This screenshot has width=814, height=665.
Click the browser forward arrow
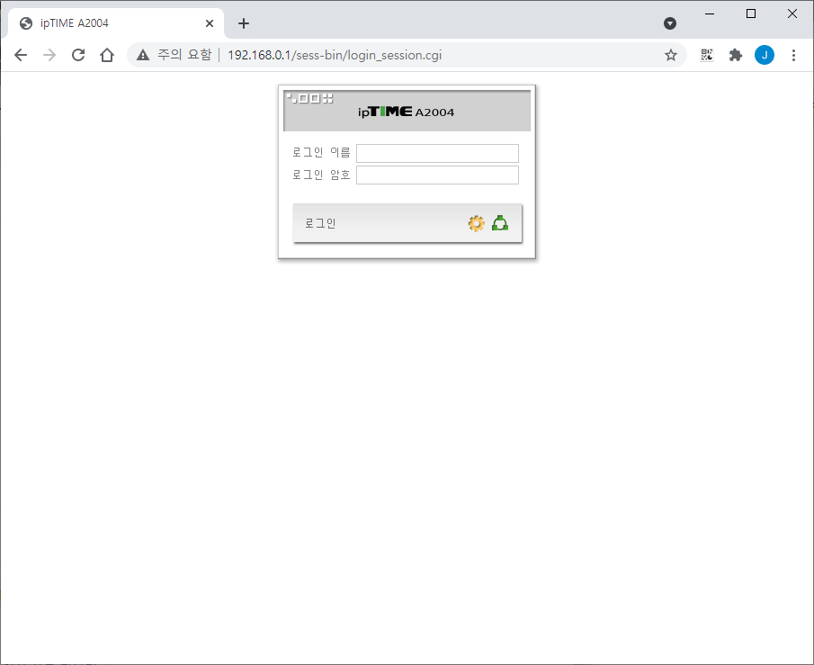(x=49, y=55)
